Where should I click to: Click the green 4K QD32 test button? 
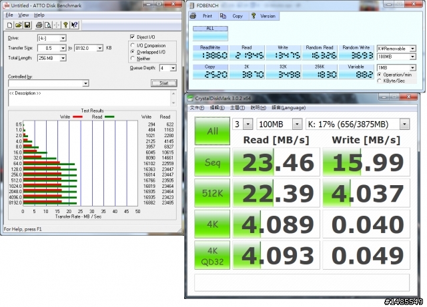point(212,255)
